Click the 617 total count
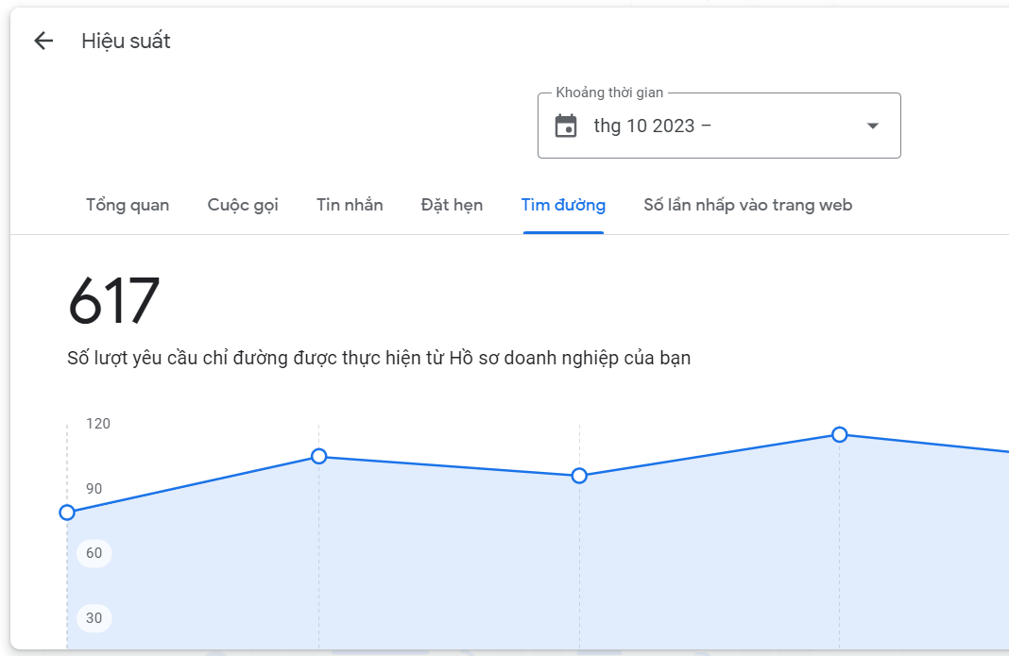This screenshot has height=656, width=1009. [x=114, y=301]
